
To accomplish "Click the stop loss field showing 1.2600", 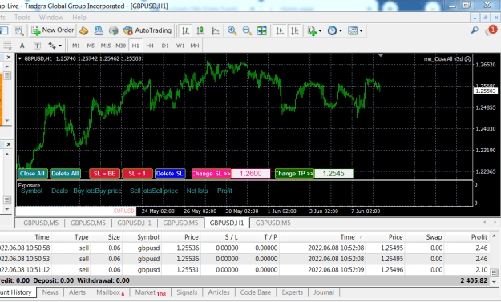I will pyautogui.click(x=251, y=174).
